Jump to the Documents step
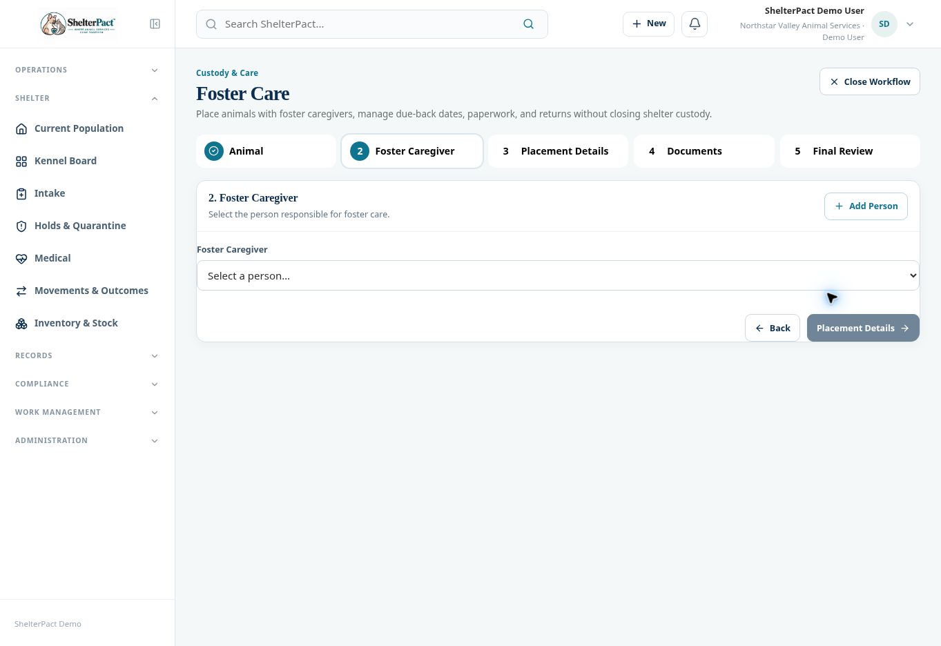The width and height of the screenshot is (941, 646). tap(704, 151)
